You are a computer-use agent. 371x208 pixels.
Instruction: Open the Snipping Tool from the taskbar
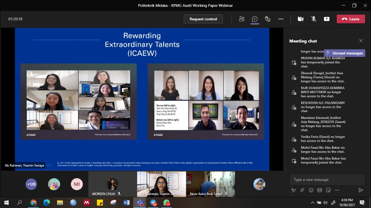tap(113, 203)
